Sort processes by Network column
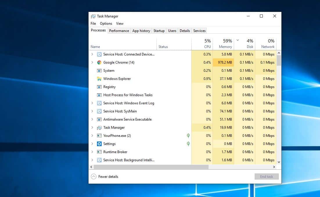 [x=266, y=44]
